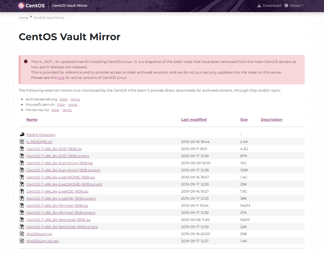Click the 942M size value
The image size is (324, 254).
pos(245,206)
